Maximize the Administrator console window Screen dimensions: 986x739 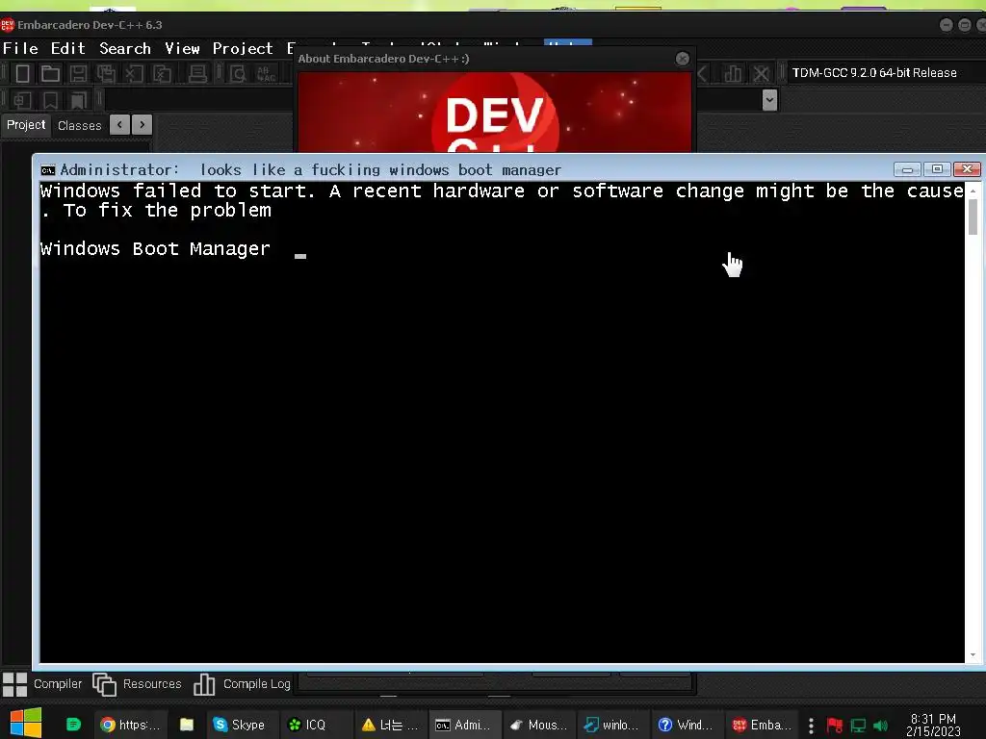pyautogui.click(x=937, y=169)
